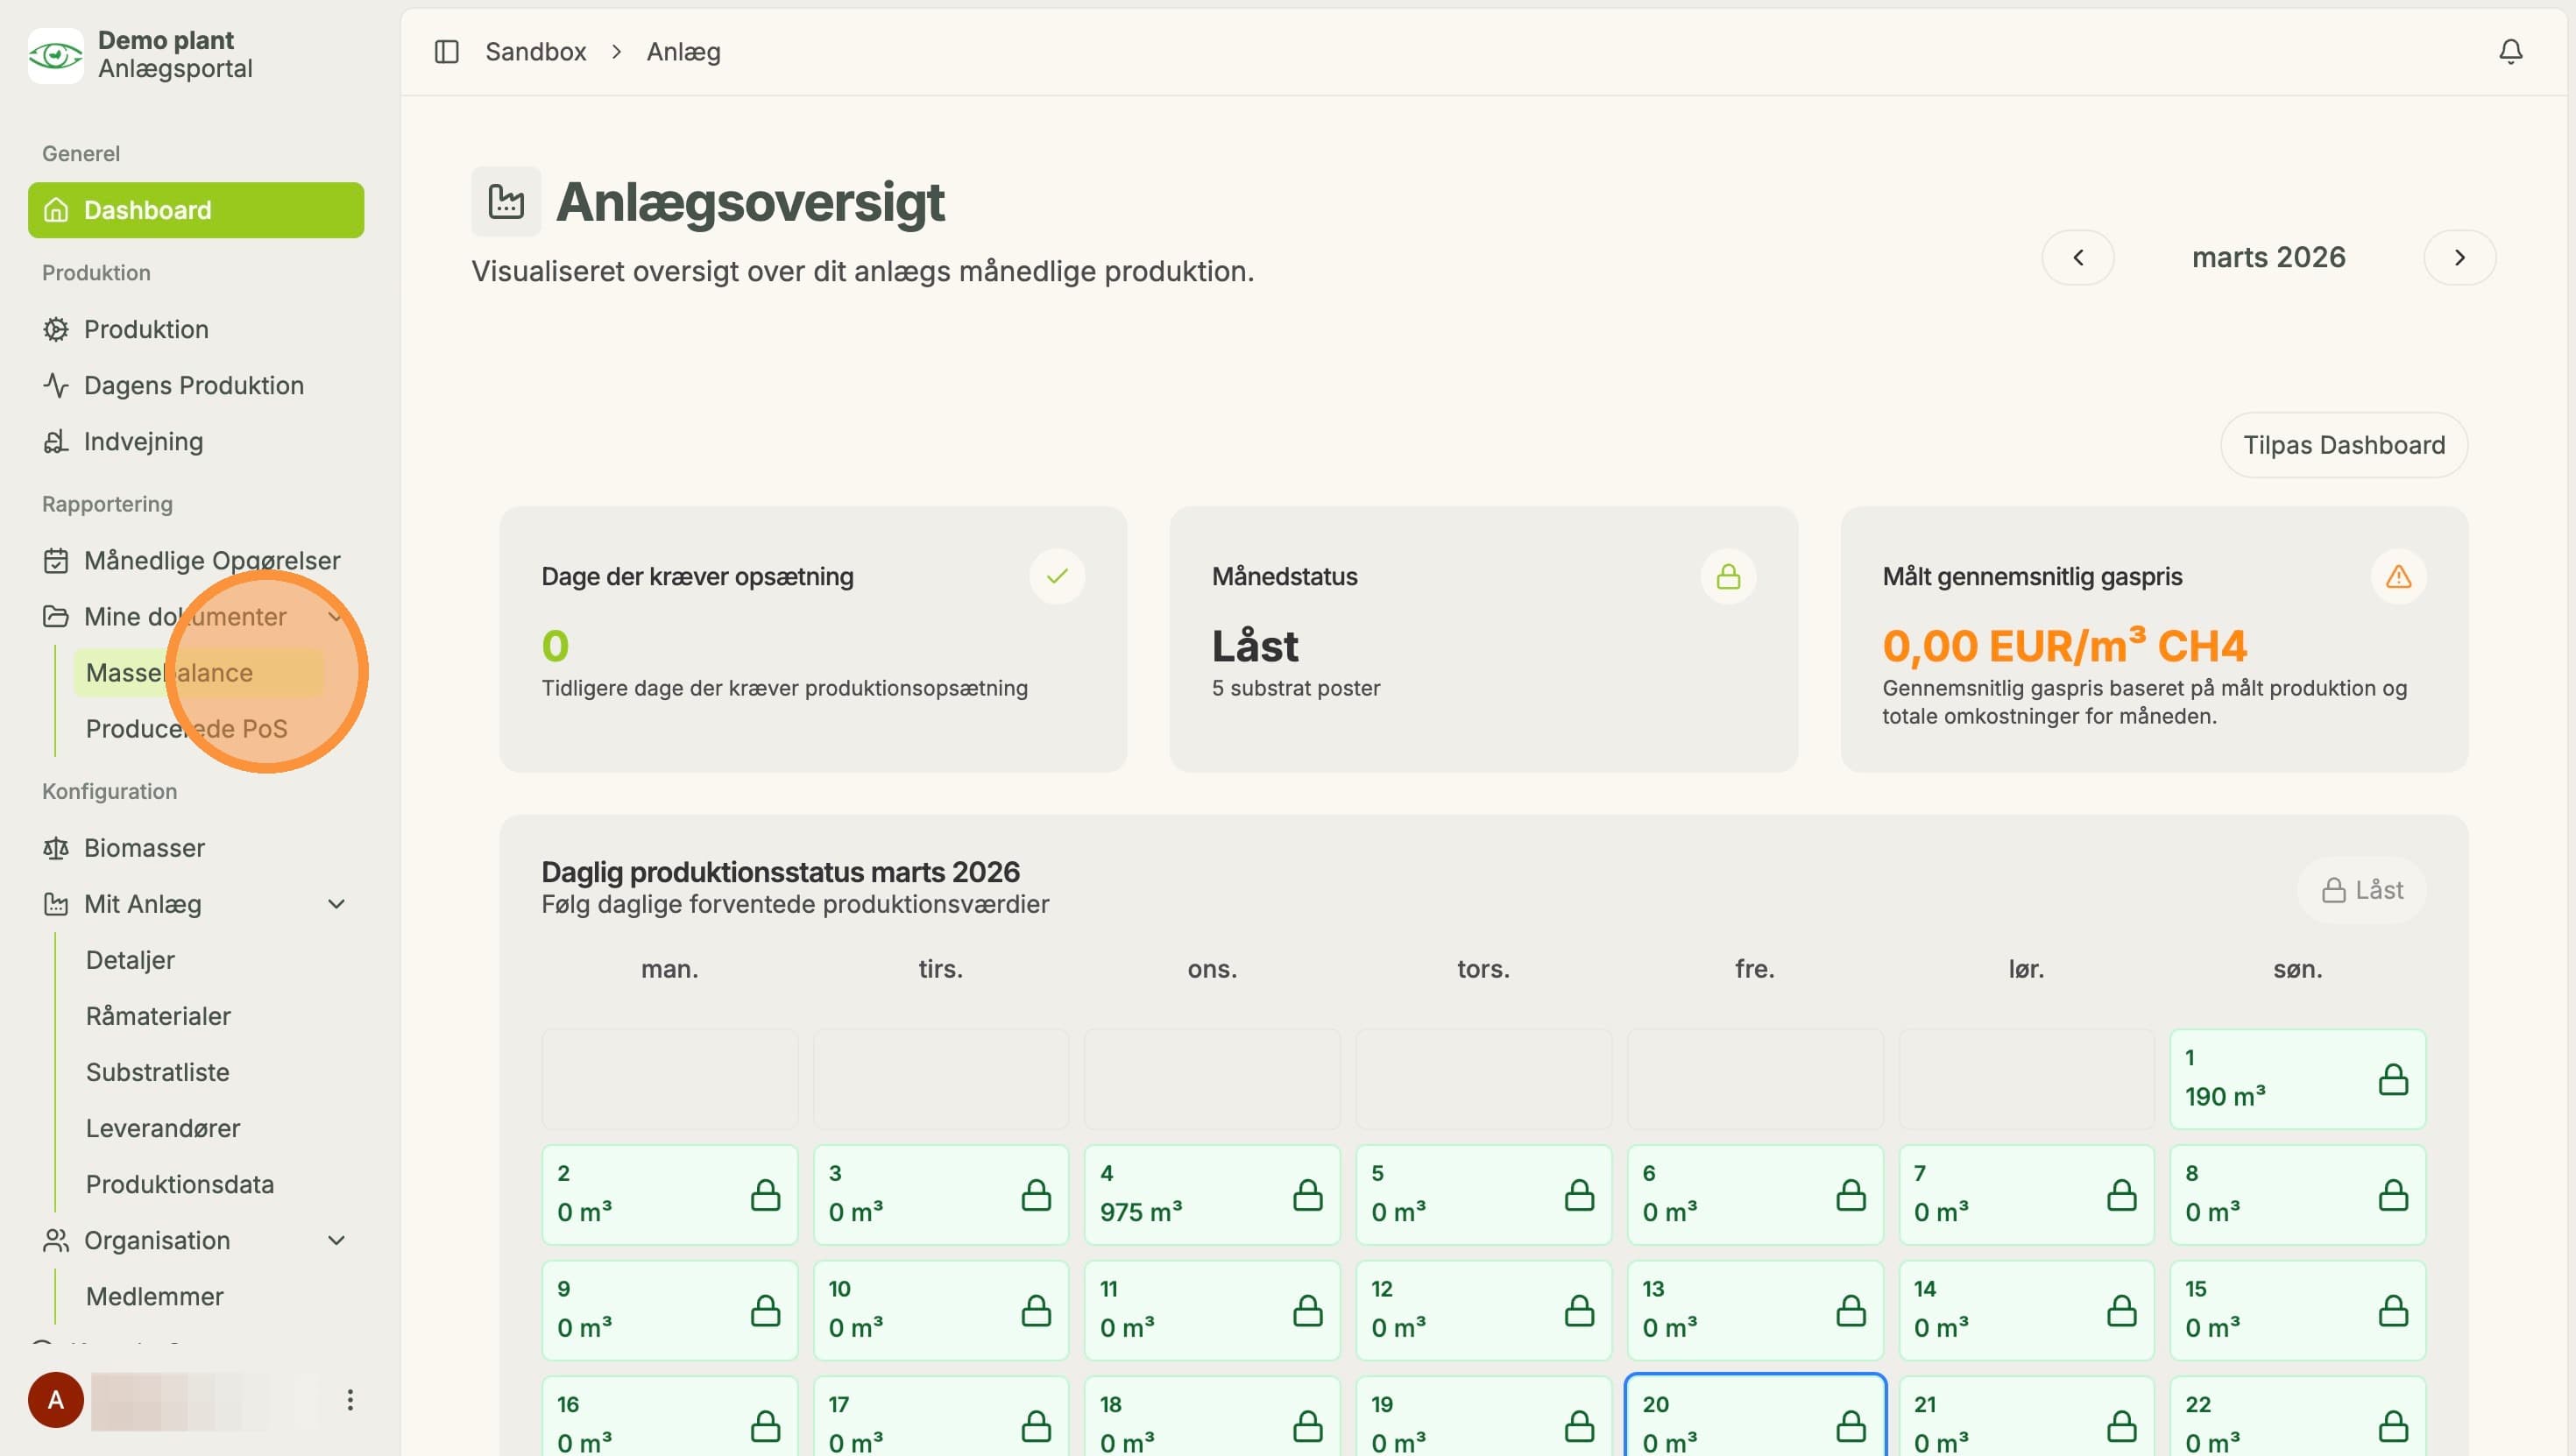Image resolution: width=2576 pixels, height=1456 pixels.
Task: Click the lock icon on Månedstatus card
Action: pos(1728,576)
